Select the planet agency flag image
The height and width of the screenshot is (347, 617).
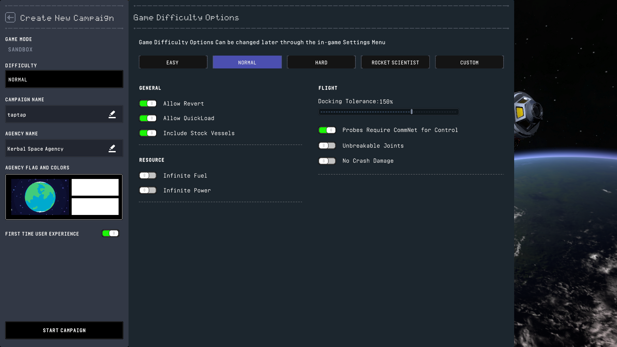click(40, 197)
